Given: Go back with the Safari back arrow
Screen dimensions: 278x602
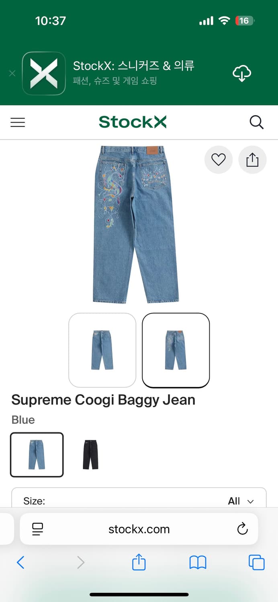Looking at the screenshot, I should [x=21, y=562].
